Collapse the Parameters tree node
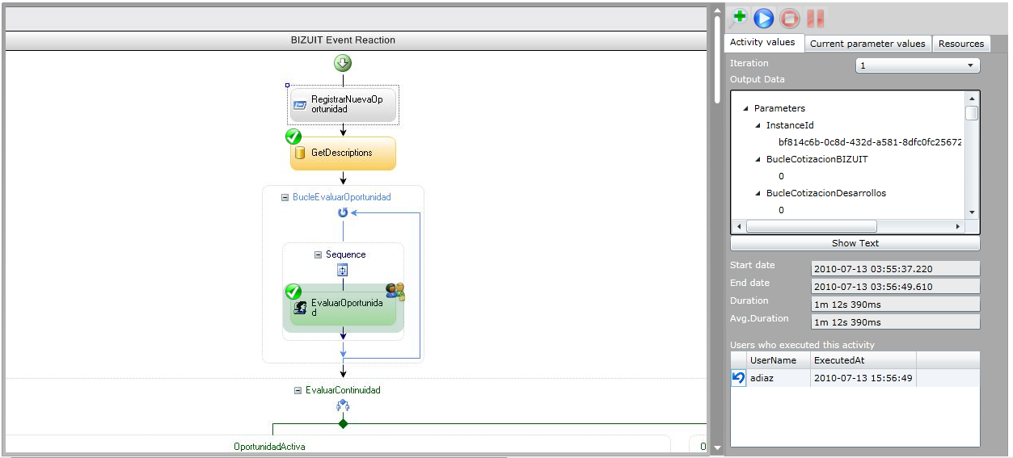 pyautogui.click(x=746, y=108)
